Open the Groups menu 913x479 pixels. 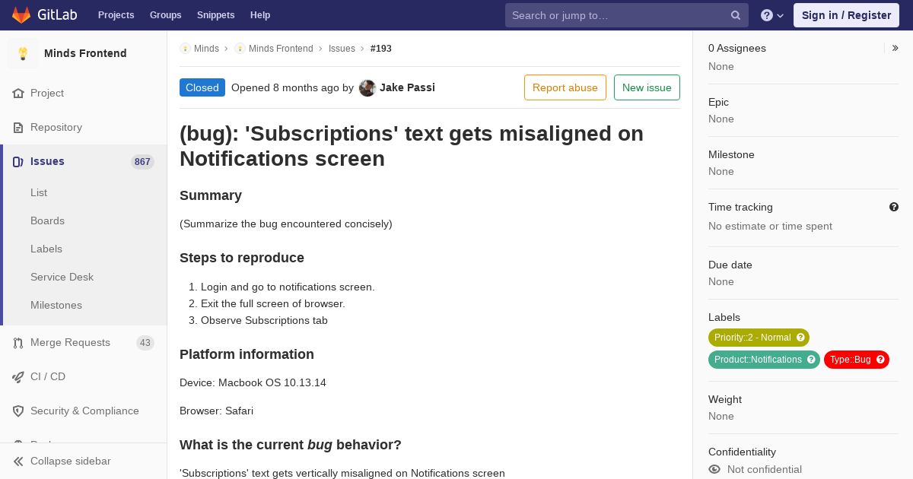point(165,15)
